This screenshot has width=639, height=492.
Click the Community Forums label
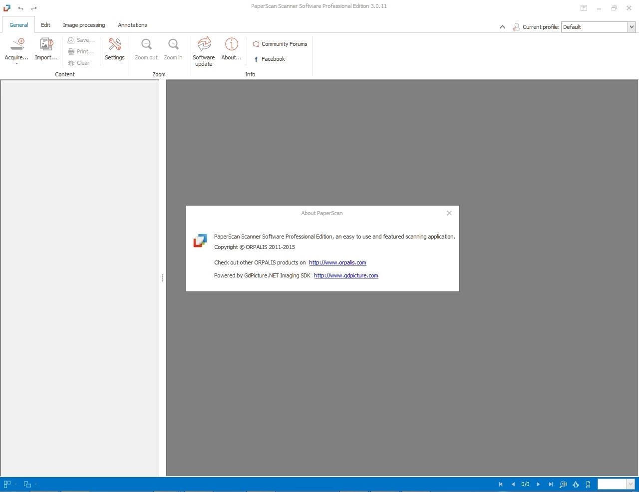285,44
